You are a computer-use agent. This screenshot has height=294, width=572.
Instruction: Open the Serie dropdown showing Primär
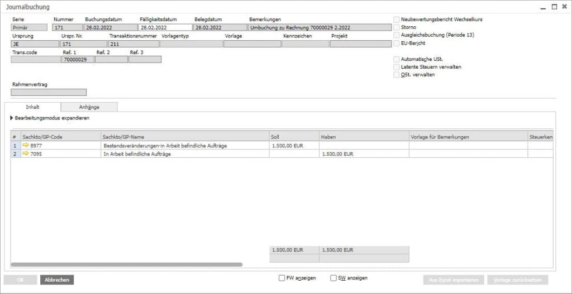(x=29, y=27)
